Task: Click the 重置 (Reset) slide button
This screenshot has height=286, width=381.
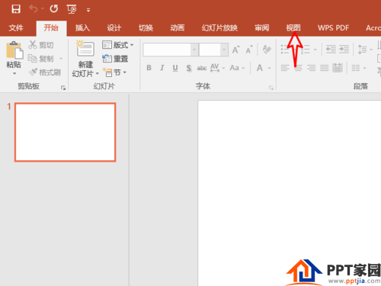Action: pos(115,59)
